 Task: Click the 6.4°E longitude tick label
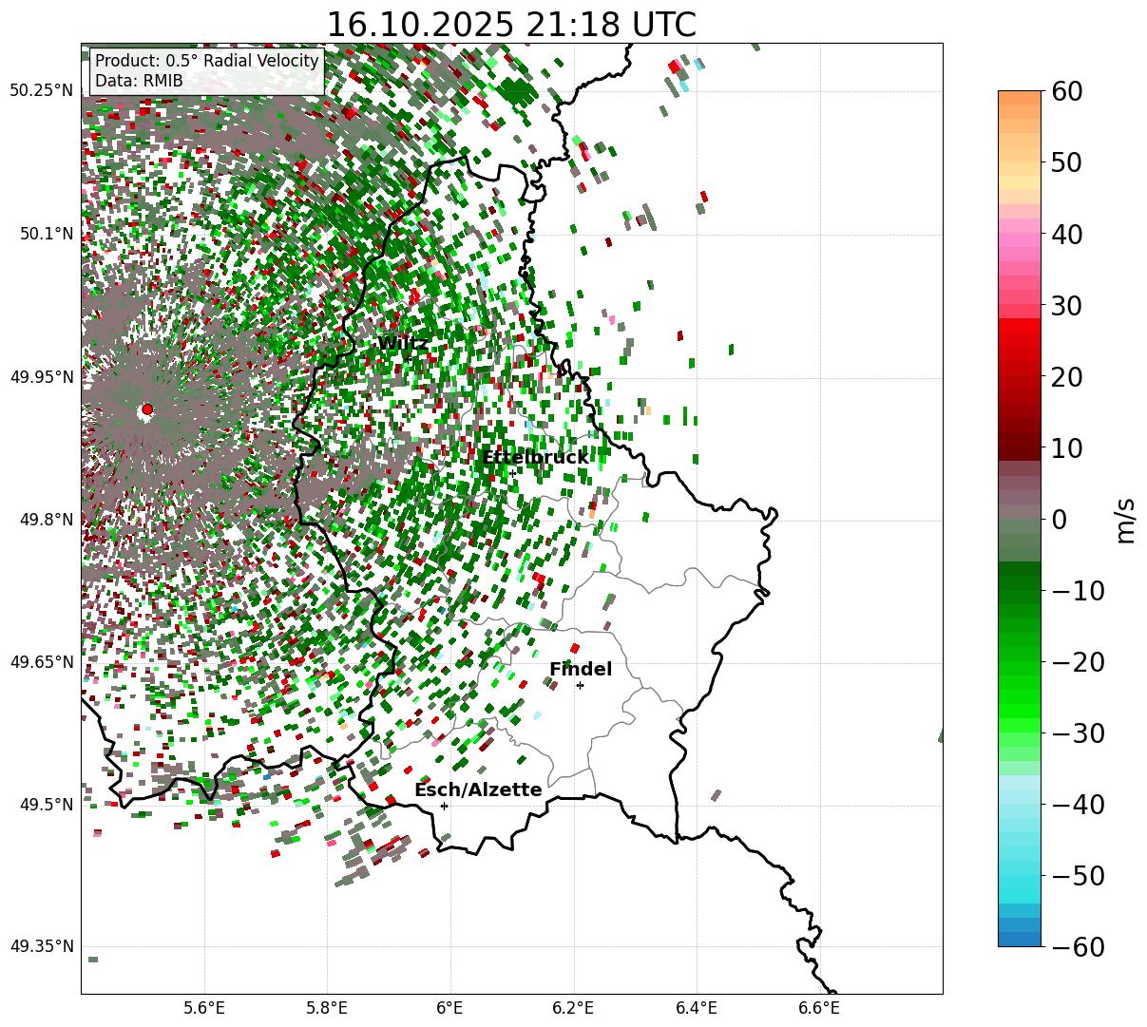pyautogui.click(x=697, y=1009)
